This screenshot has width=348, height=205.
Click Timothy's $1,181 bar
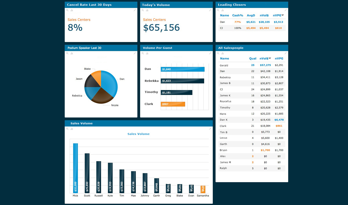(x=177, y=92)
